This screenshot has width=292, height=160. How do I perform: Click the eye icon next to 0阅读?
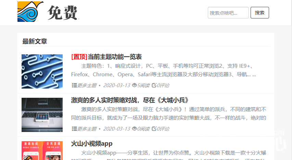click(x=134, y=129)
